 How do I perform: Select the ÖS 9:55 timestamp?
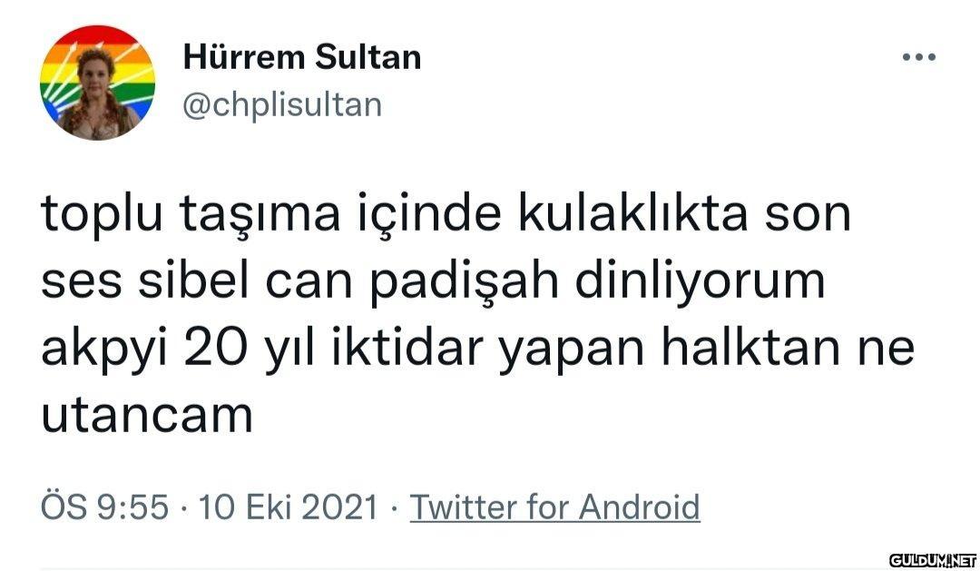(x=105, y=507)
